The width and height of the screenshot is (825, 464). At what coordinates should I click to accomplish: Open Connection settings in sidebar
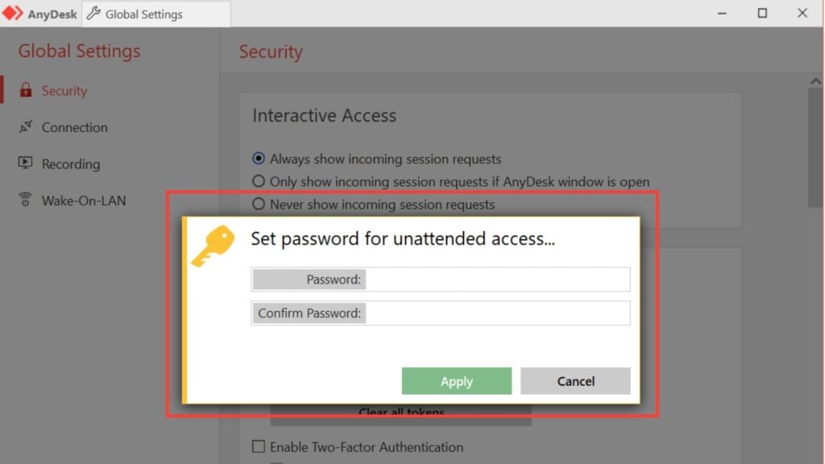pos(74,126)
